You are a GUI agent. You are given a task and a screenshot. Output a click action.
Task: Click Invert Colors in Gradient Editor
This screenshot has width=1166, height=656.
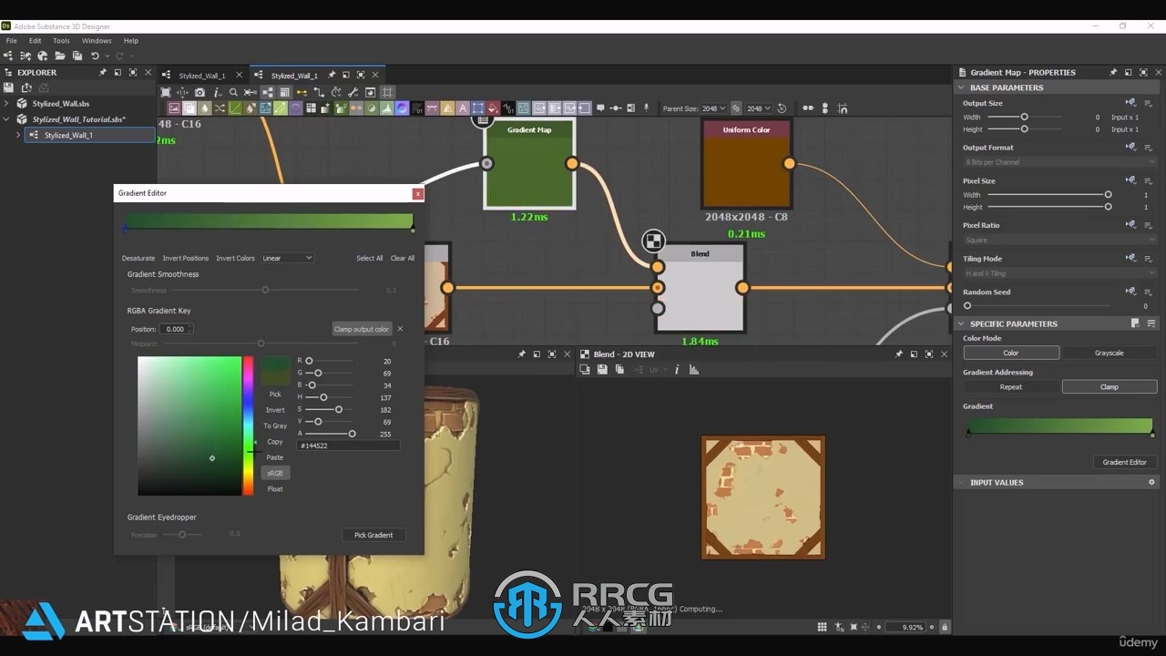[235, 258]
